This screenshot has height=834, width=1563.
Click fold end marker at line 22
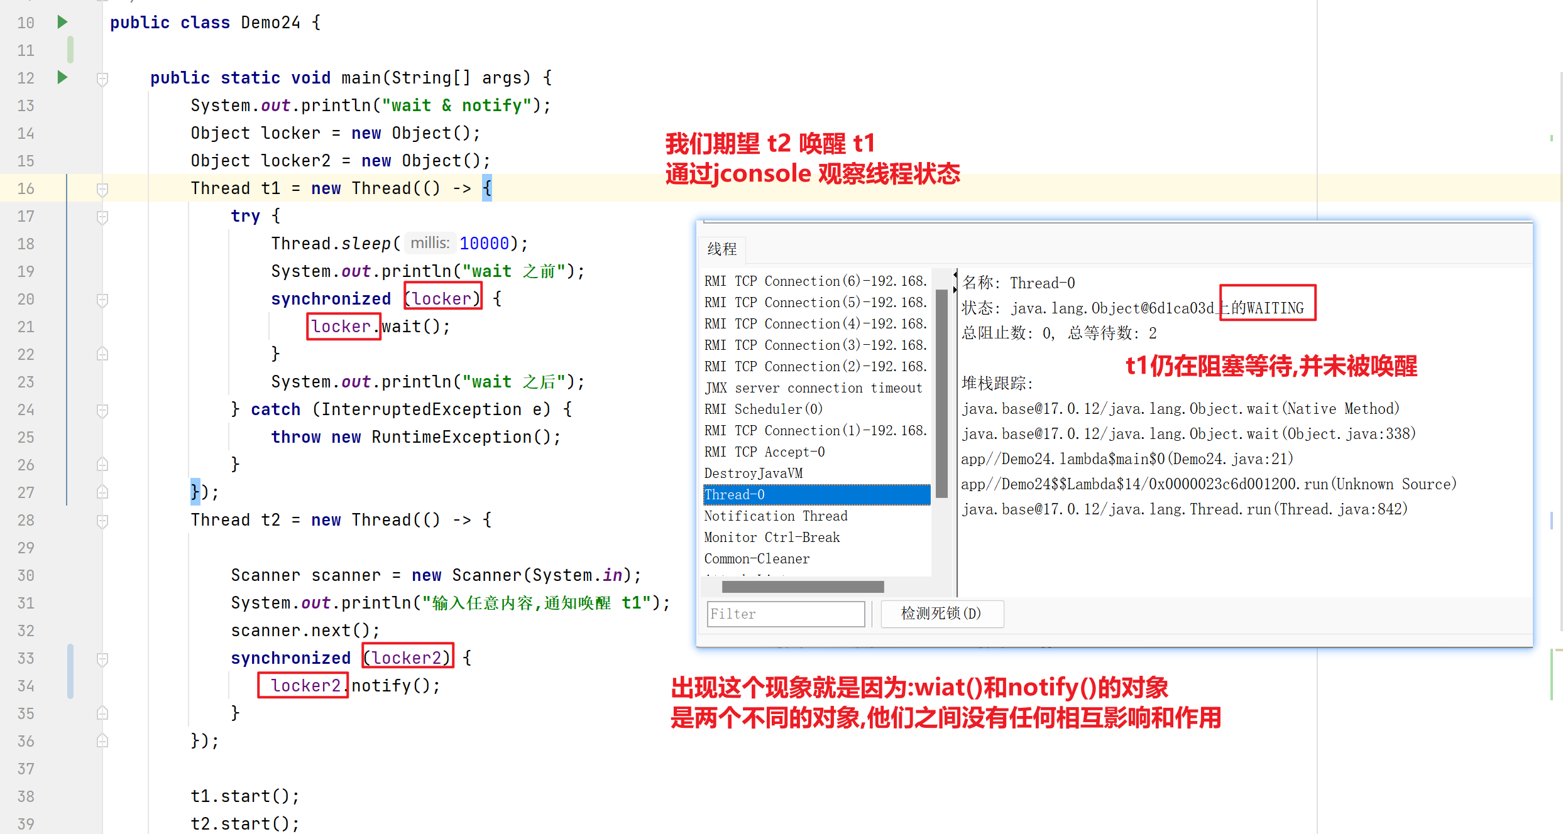point(102,354)
